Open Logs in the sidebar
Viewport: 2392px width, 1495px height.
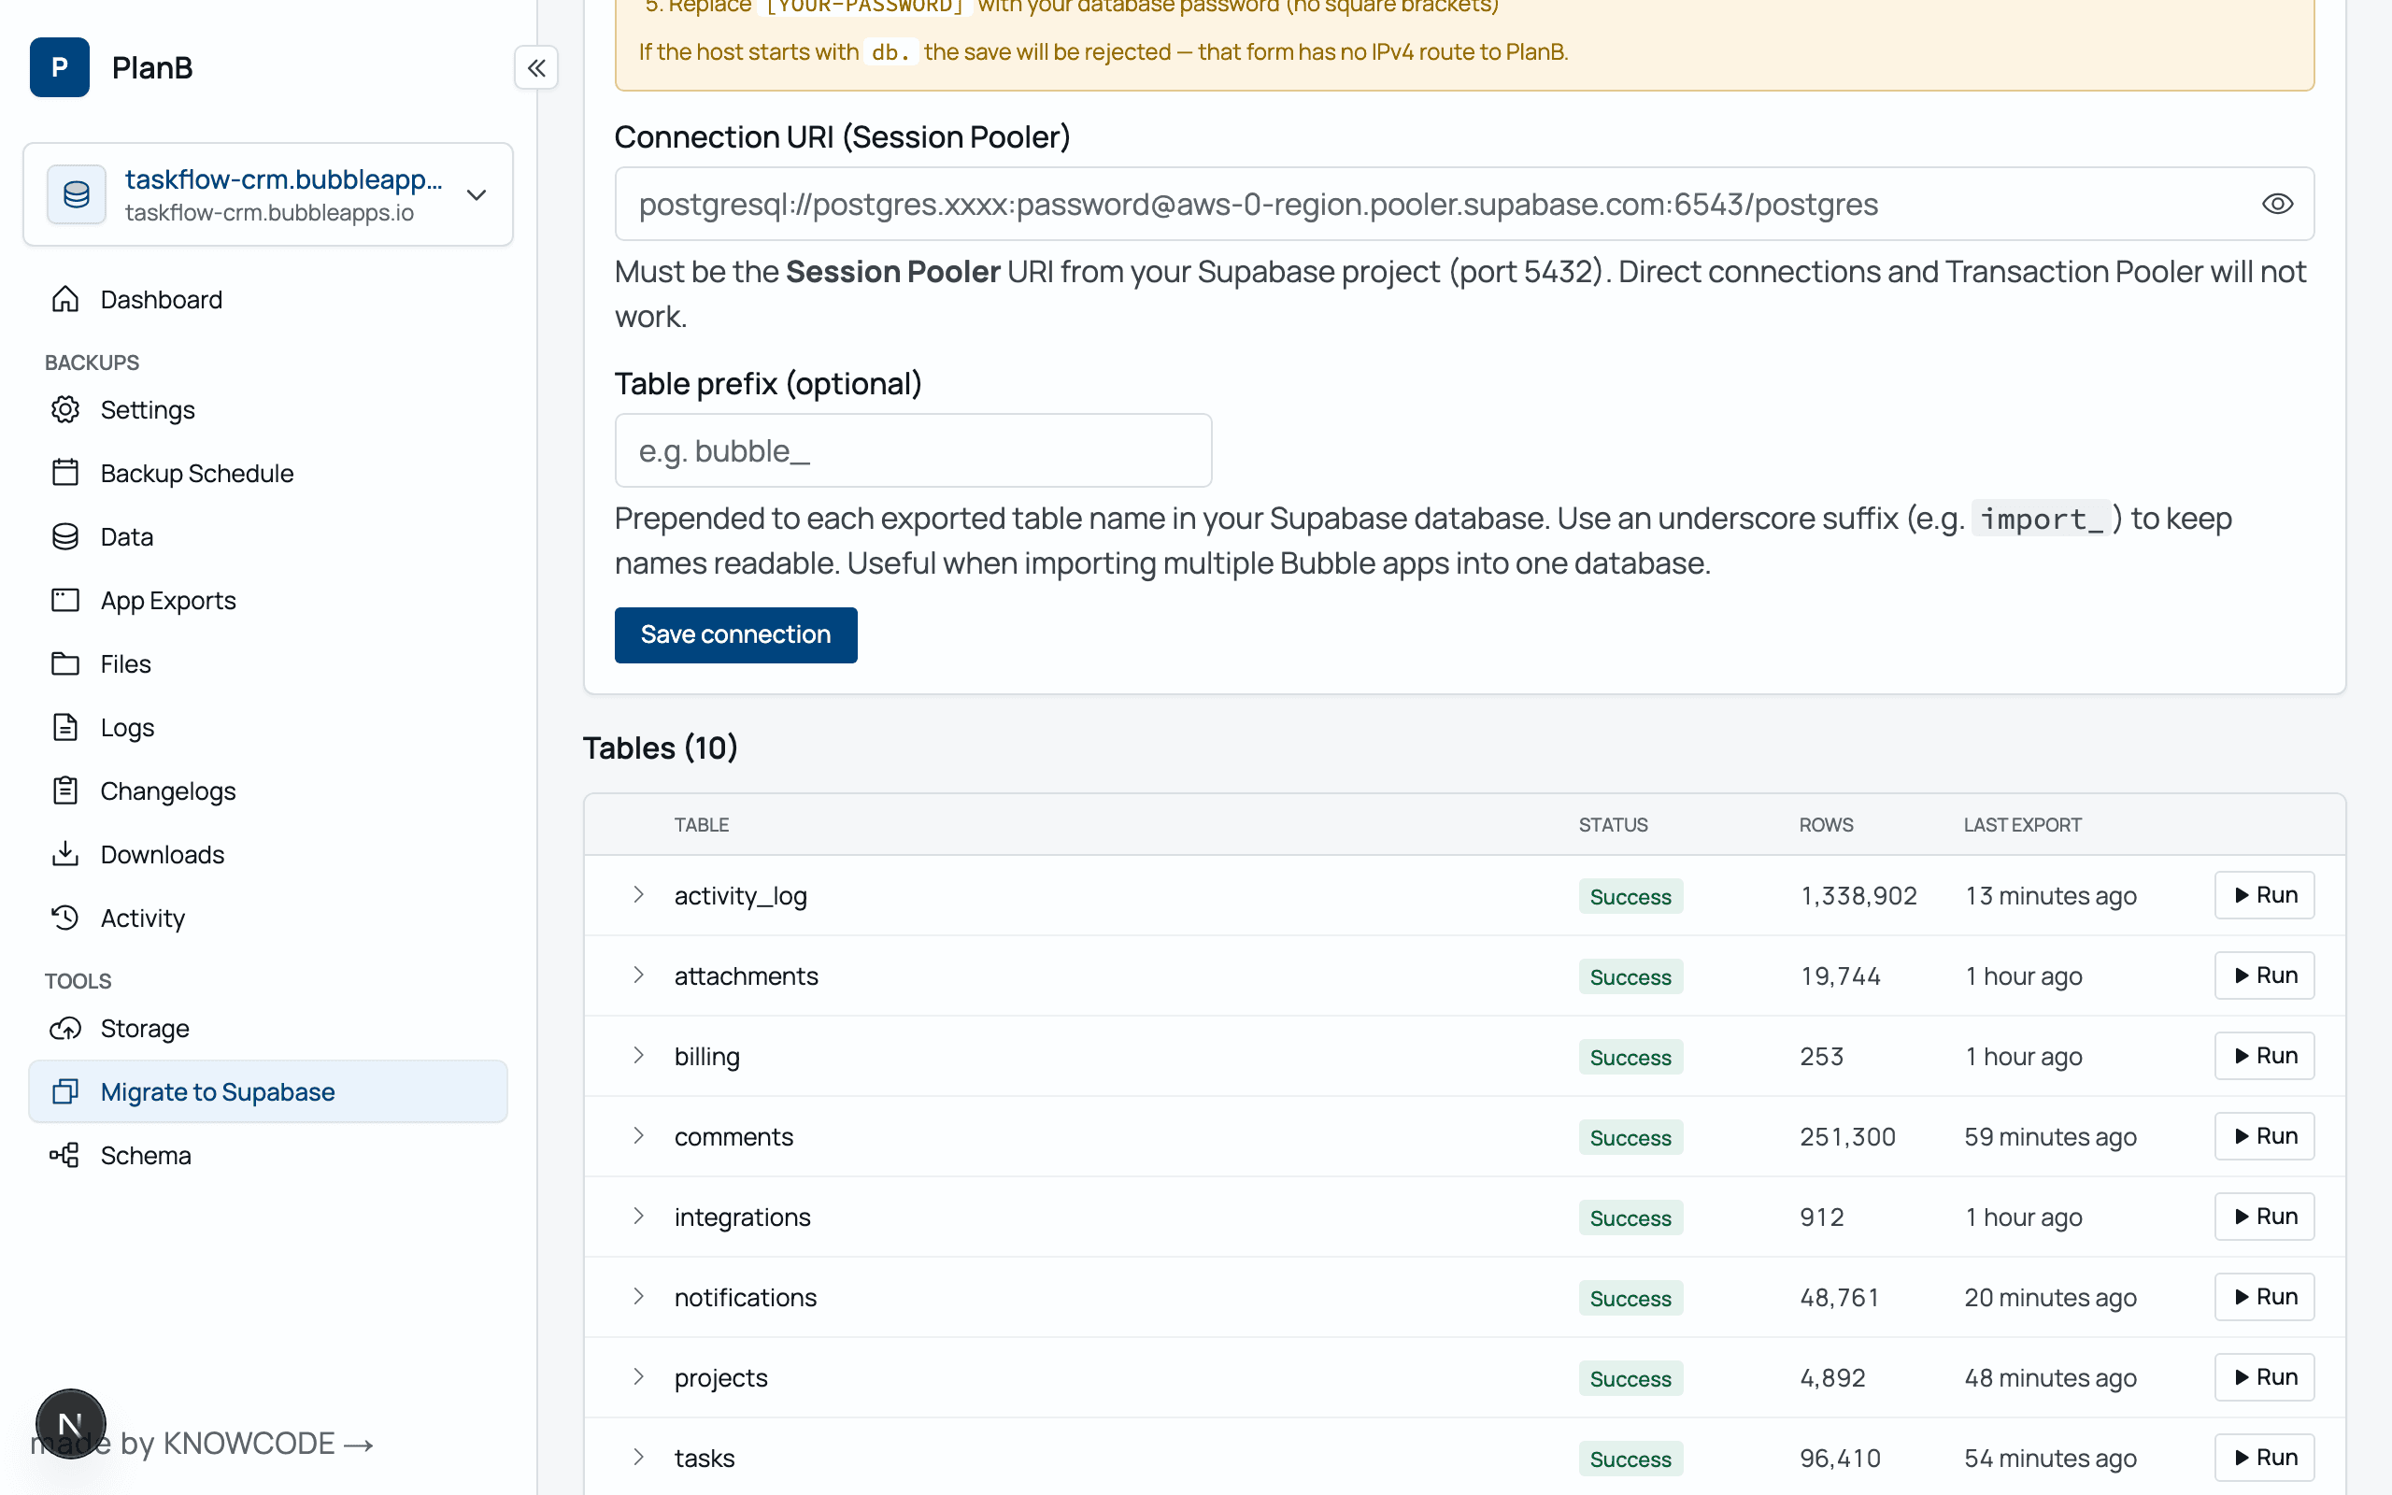coord(268,727)
